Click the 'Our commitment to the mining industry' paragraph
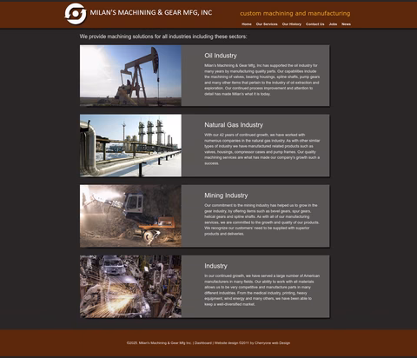 tap(261, 220)
